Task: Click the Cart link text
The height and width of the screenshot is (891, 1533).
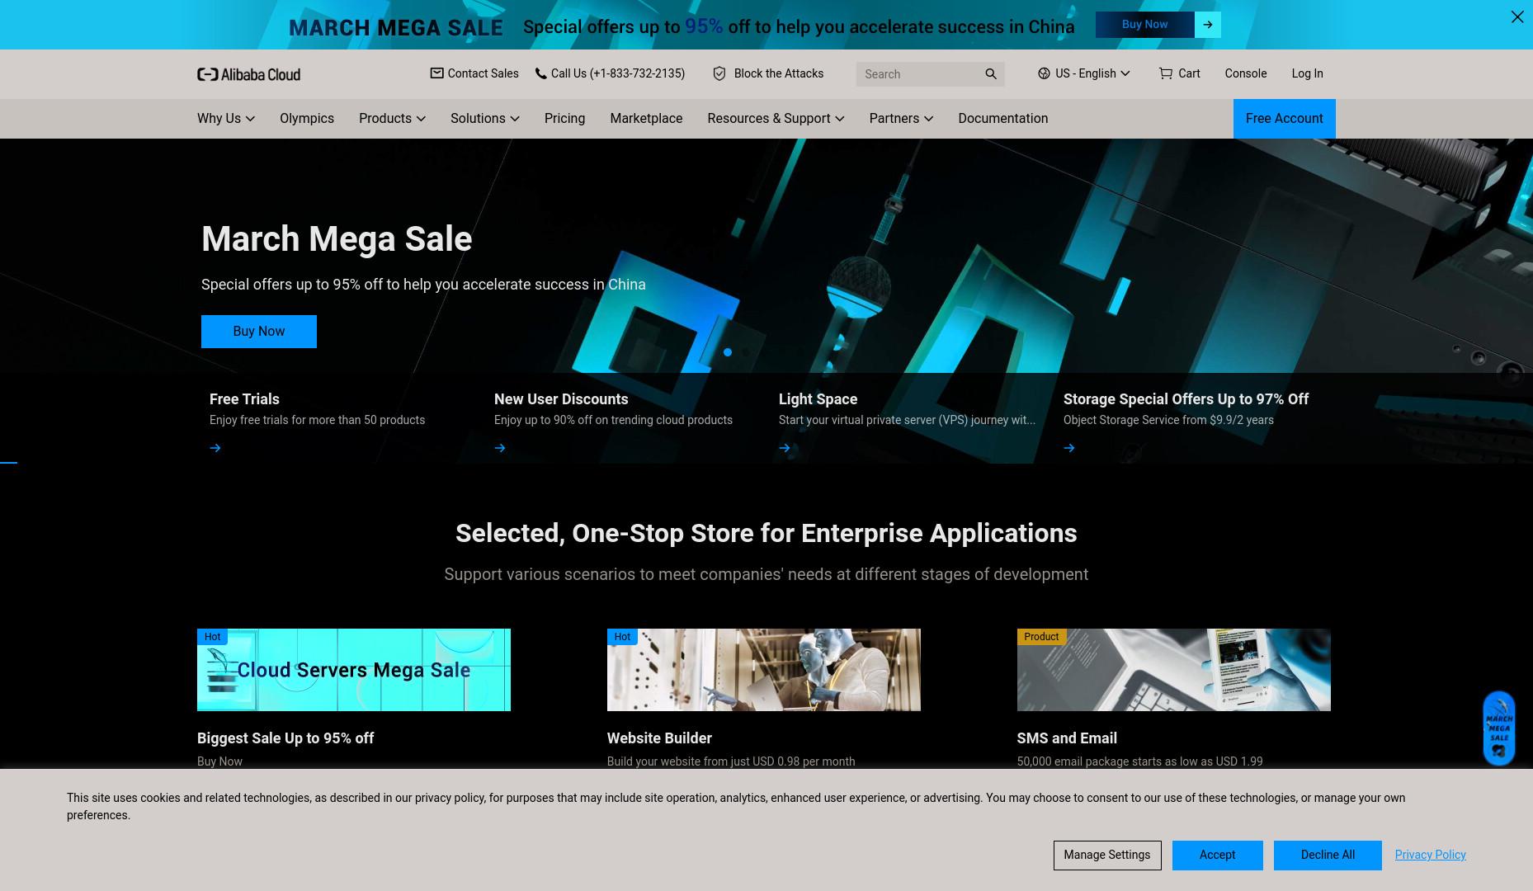Action: (x=1189, y=73)
